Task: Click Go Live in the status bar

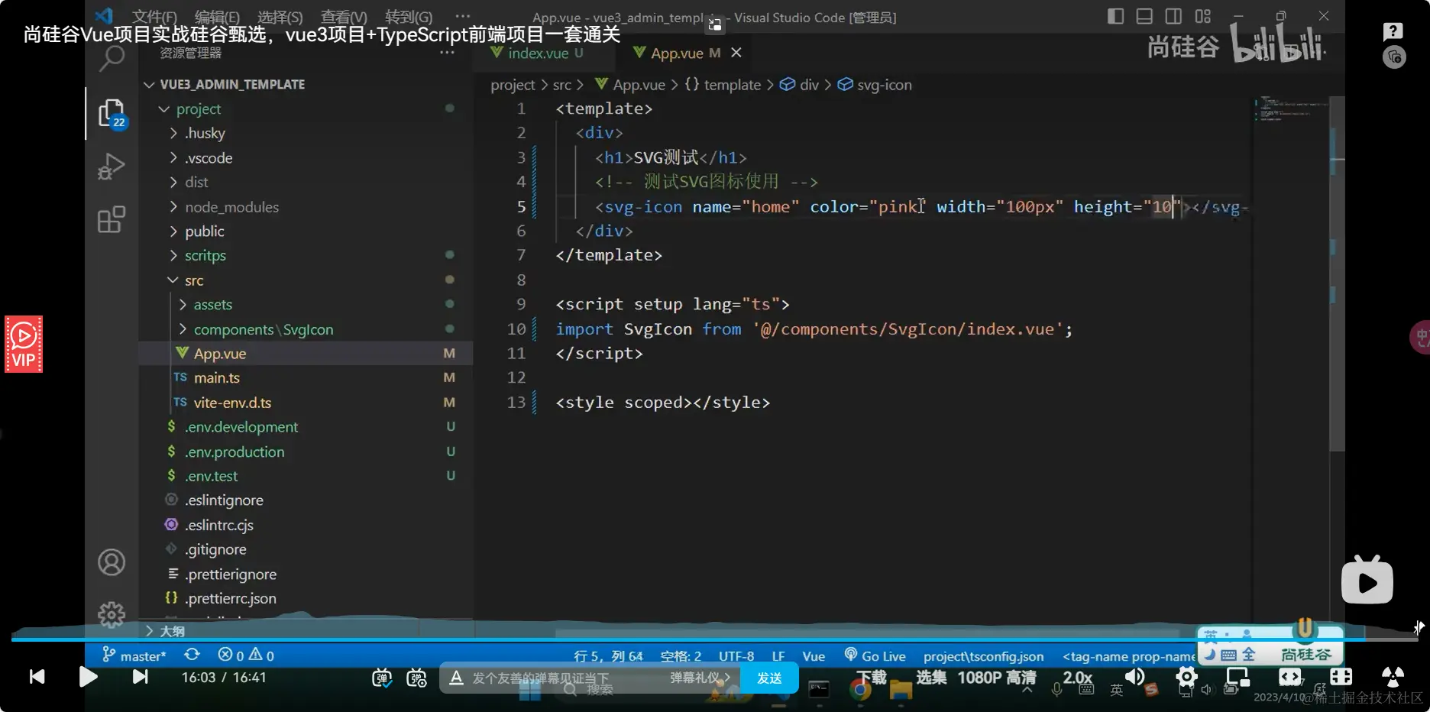Action: point(875,656)
